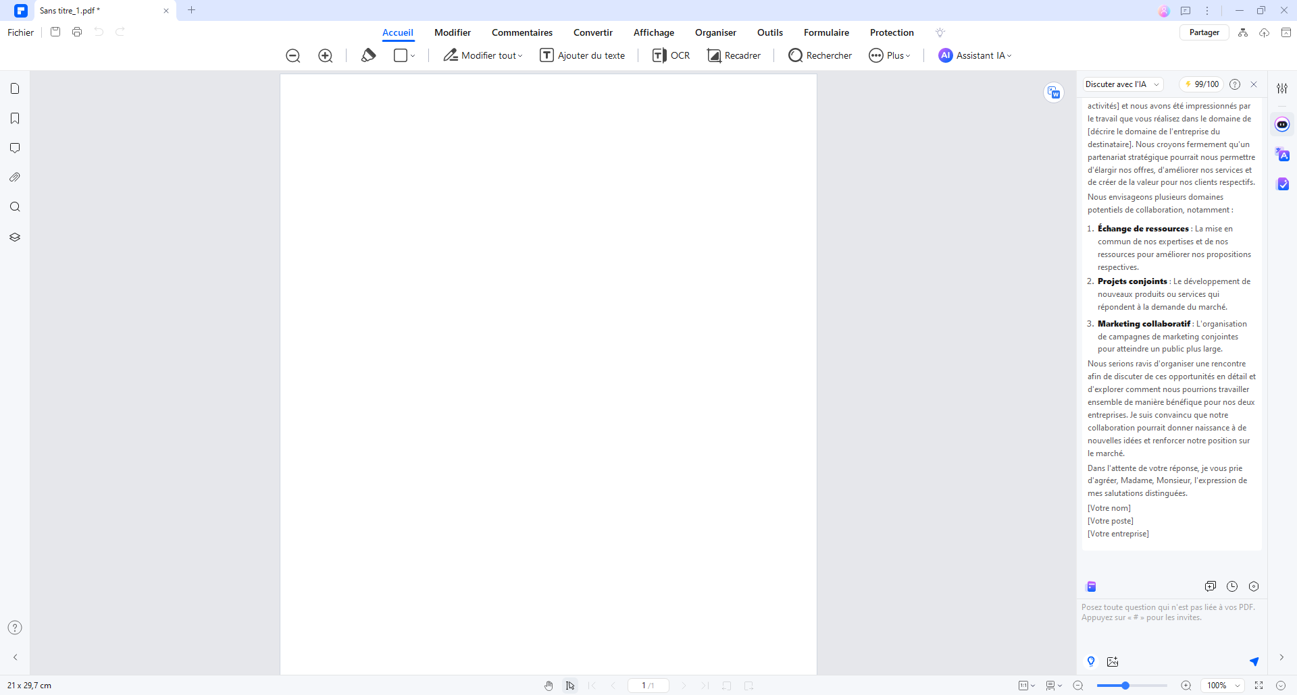The image size is (1297, 695).
Task: Open a new document tab with plus
Action: (x=191, y=10)
